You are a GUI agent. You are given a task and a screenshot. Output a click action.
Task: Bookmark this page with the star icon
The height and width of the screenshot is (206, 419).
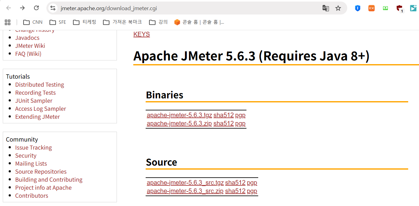338,8
